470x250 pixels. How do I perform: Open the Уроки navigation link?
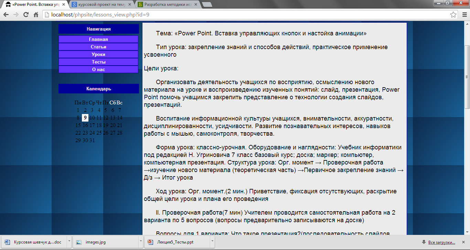(98, 54)
